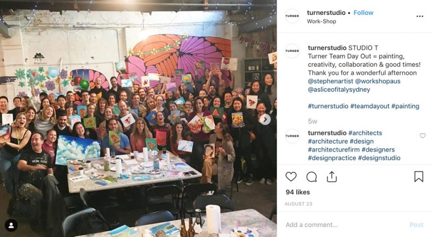The height and width of the screenshot is (237, 432).
Task: Share the post via share arrow icon
Action: tap(332, 177)
